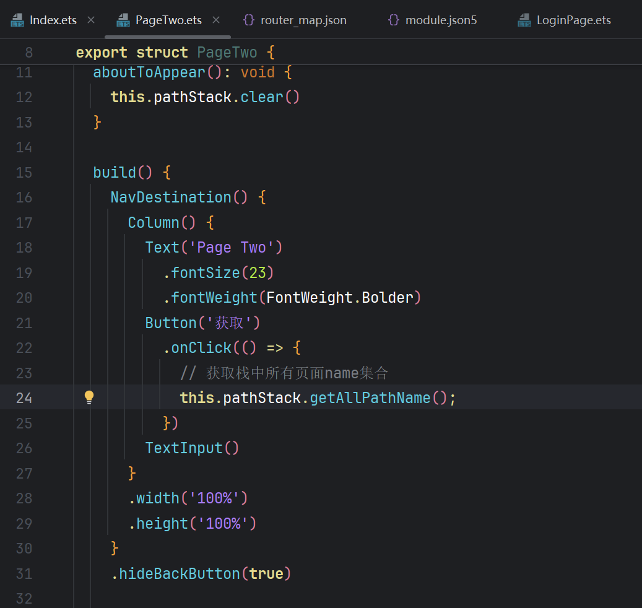Switch to the Index.ets tab
This screenshot has height=608, width=642.
pos(53,20)
